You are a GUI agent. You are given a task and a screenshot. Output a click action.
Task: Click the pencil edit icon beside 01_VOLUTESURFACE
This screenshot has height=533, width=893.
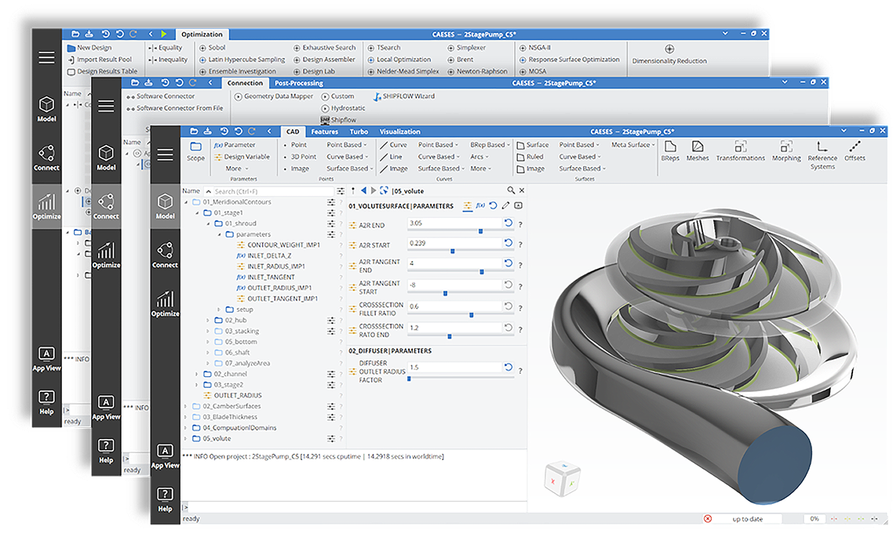coord(505,205)
